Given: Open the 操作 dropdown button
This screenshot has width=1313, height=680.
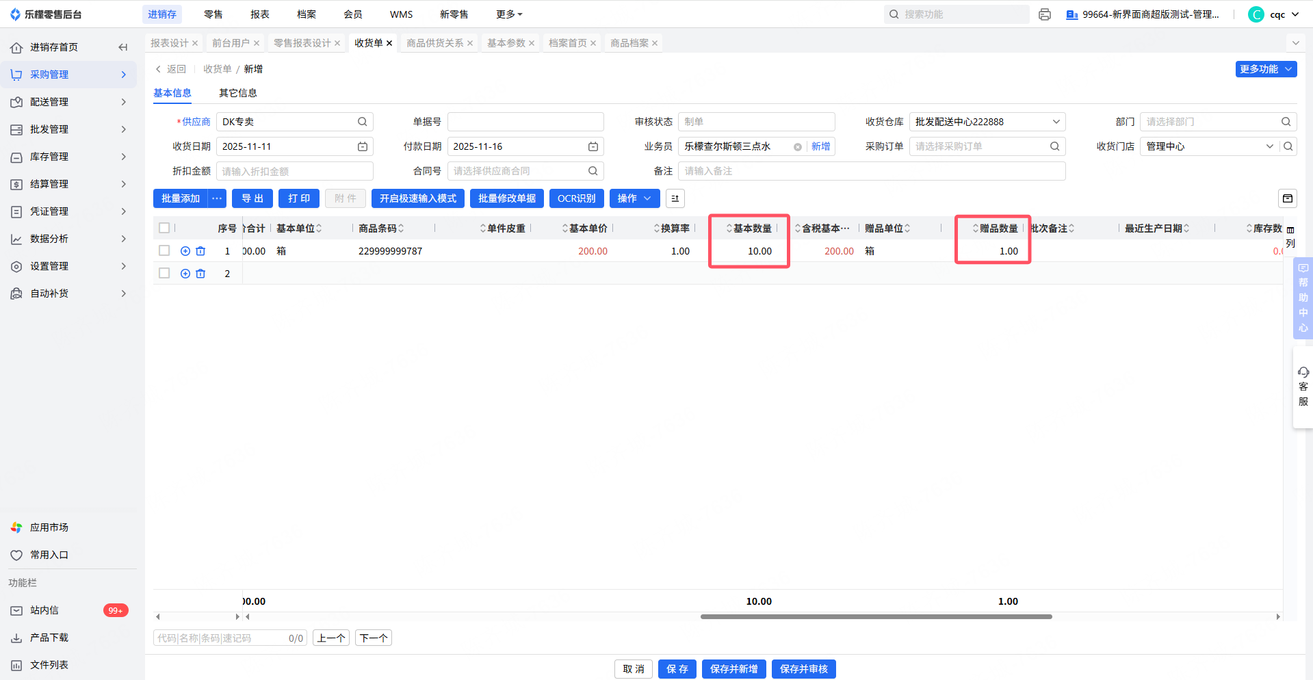Looking at the screenshot, I should [x=634, y=198].
